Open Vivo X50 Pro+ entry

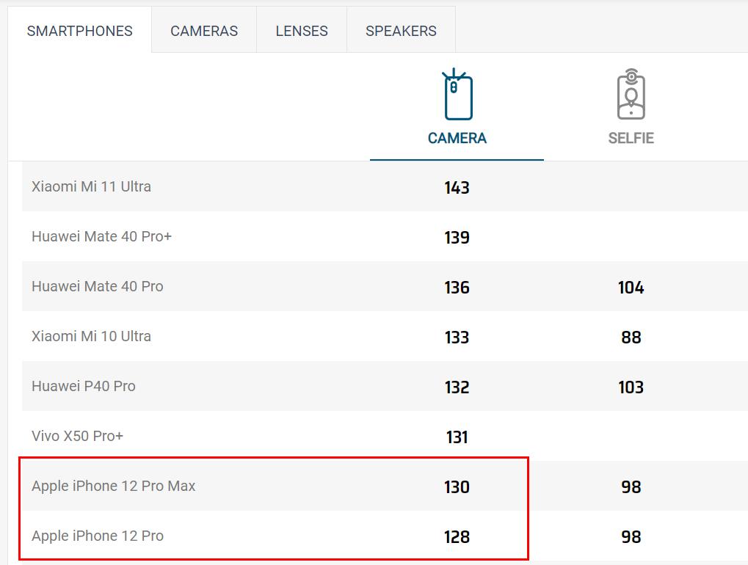tap(77, 436)
